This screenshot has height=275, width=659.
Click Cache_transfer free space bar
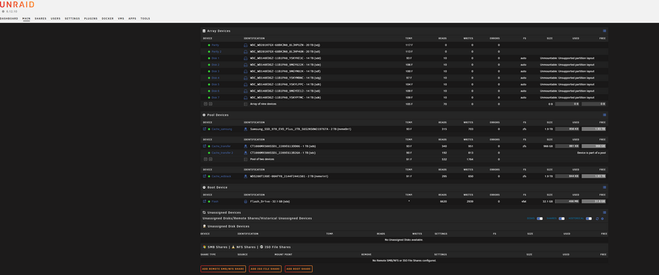click(594, 146)
